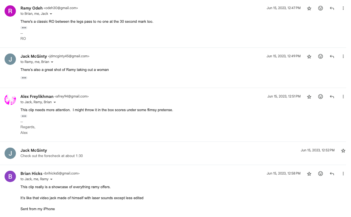Click Brian Hicks sender name

(x=31, y=173)
